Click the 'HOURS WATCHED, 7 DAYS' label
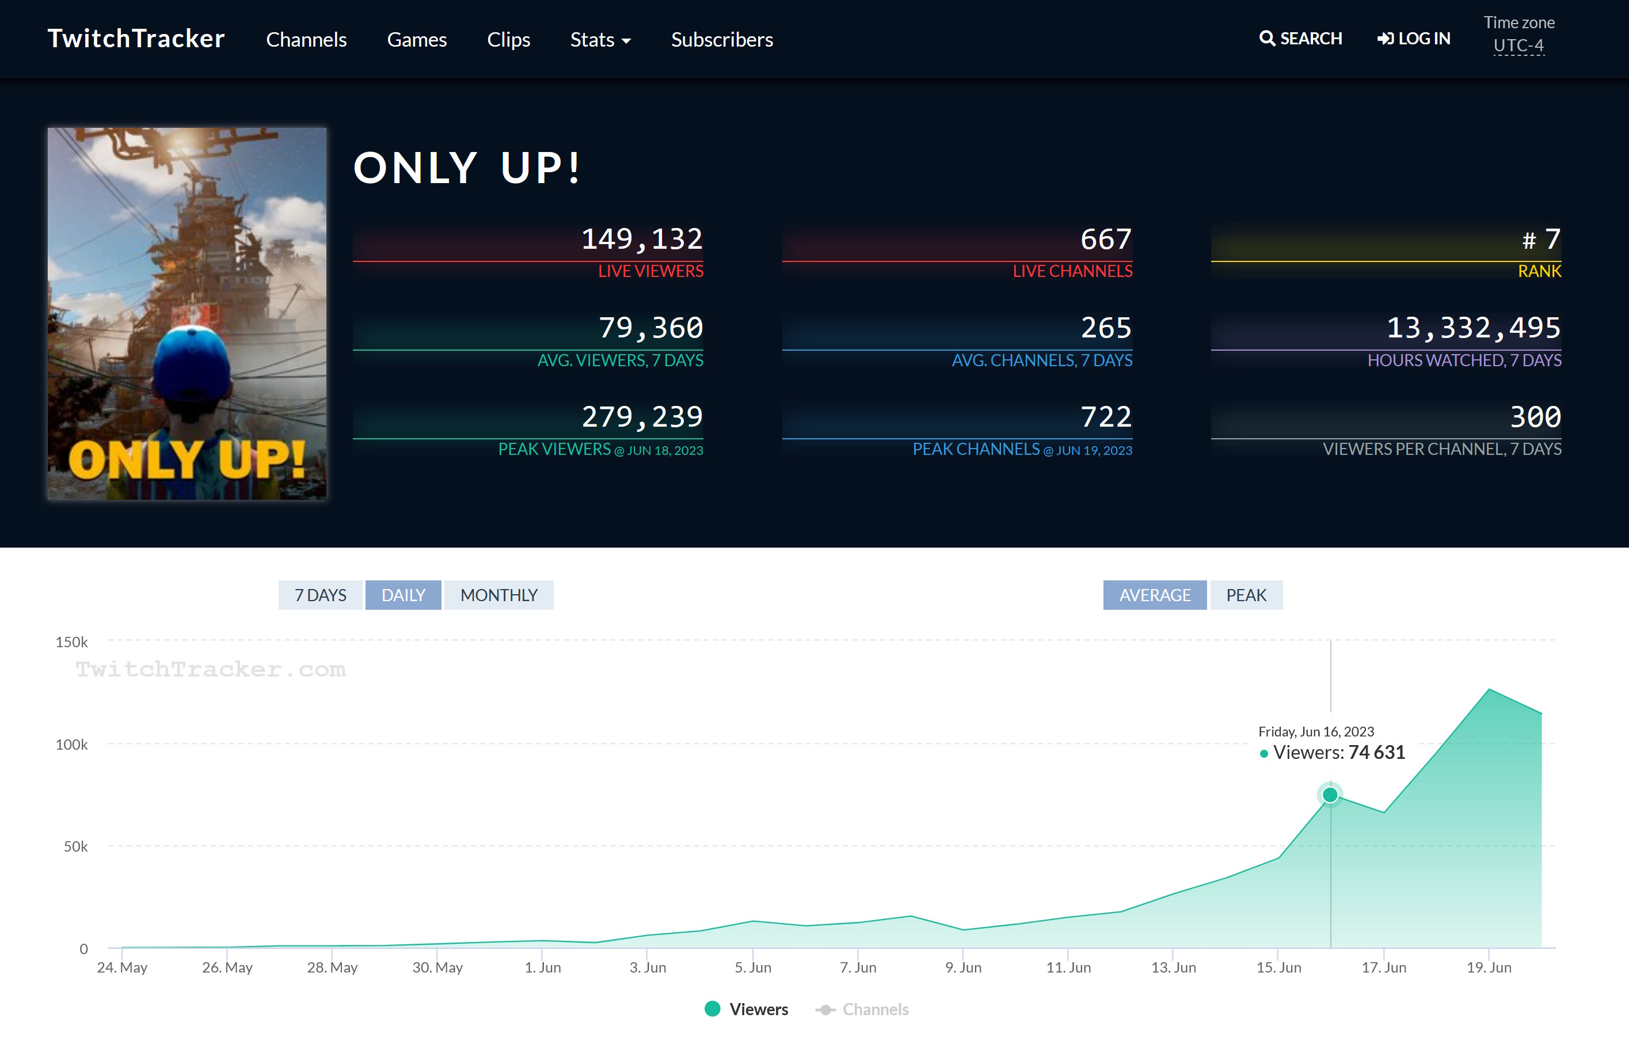This screenshot has height=1052, width=1629. [x=1464, y=360]
